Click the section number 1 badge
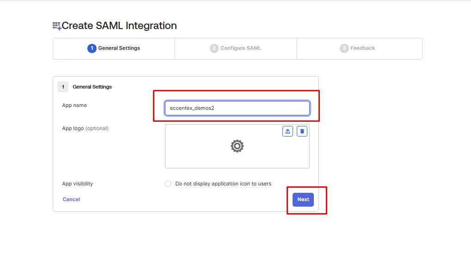 click(63, 87)
